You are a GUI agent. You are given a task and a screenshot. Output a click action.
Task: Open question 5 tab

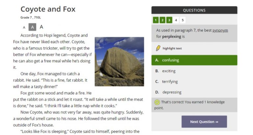point(183,20)
